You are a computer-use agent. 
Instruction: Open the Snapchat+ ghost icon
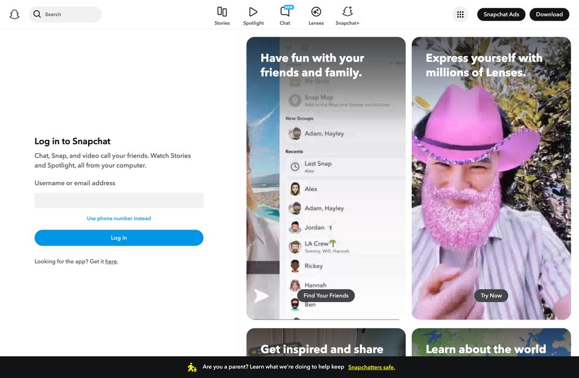(347, 11)
